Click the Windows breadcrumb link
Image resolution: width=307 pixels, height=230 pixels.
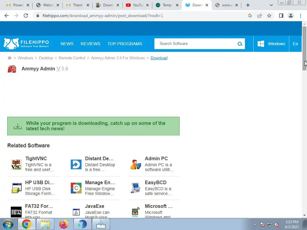25,58
